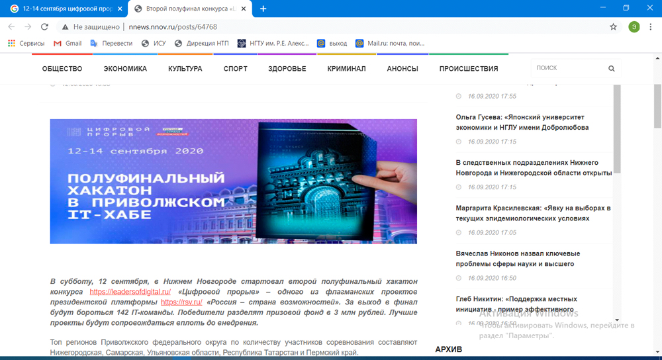Open 'В следственных подразделениях Нижнего Новгорода' news item
The width and height of the screenshot is (662, 360).
(534, 168)
